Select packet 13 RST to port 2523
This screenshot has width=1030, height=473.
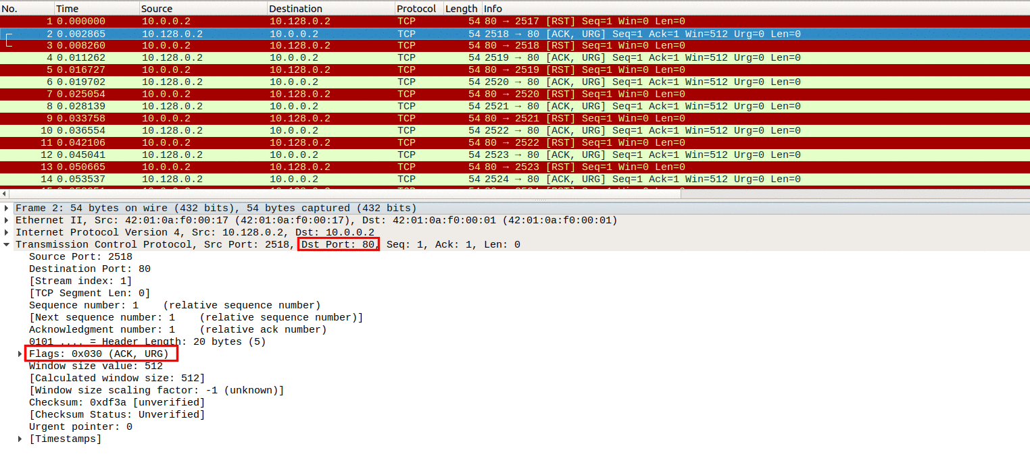515,167
